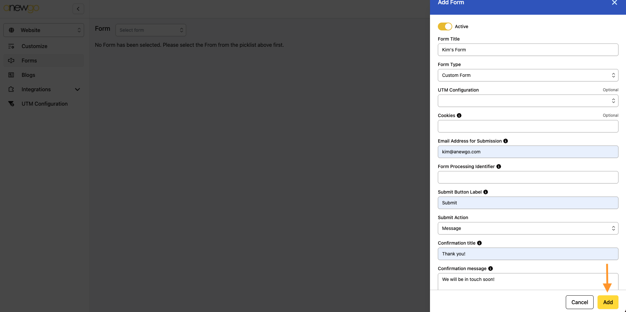Screen dimensions: 626x312
Task: Click into the Form Title field
Action: 528,50
